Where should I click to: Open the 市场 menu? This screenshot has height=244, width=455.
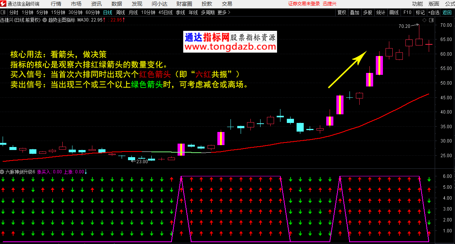[x=76, y=4]
